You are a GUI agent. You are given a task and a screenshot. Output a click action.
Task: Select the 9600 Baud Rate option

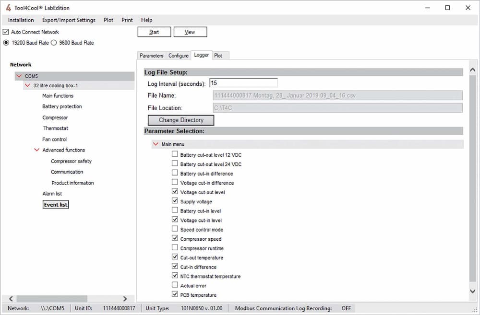click(x=54, y=43)
